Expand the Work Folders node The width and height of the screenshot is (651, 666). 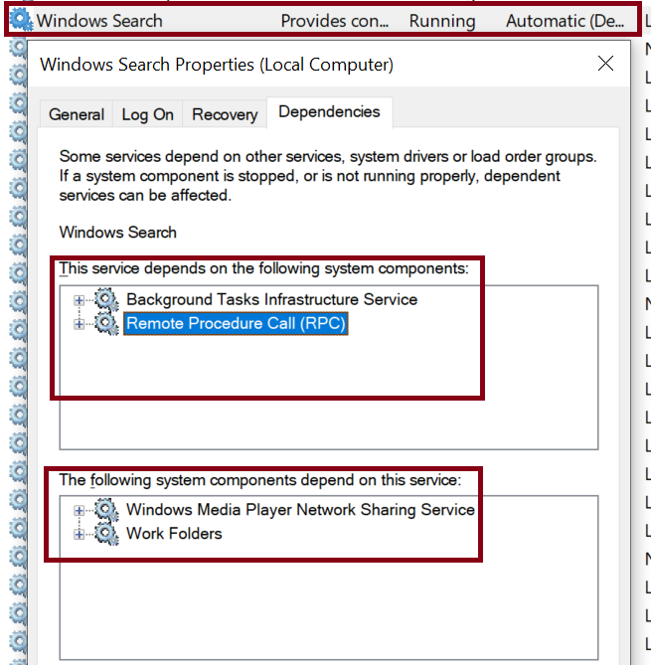click(x=79, y=534)
